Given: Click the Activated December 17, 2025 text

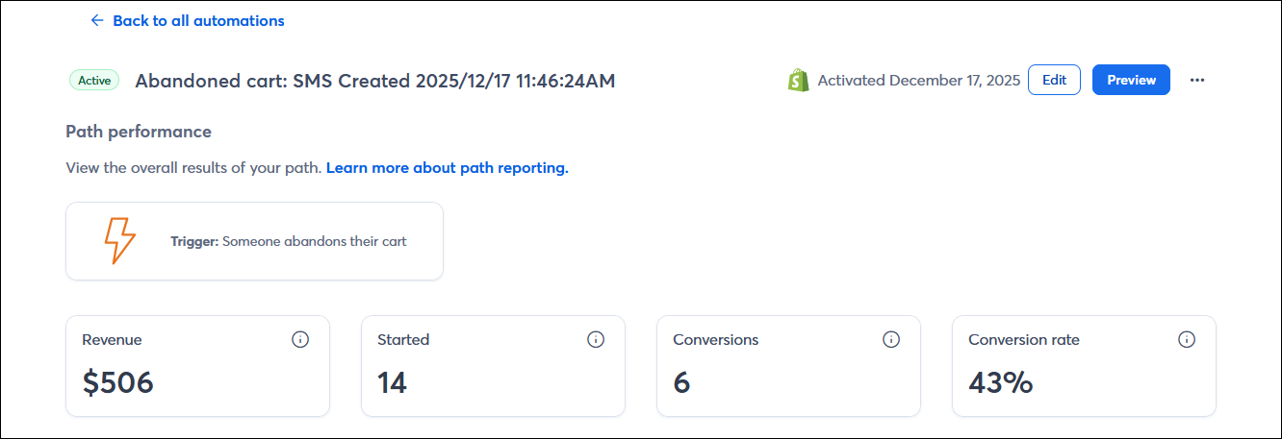Looking at the screenshot, I should [x=919, y=80].
